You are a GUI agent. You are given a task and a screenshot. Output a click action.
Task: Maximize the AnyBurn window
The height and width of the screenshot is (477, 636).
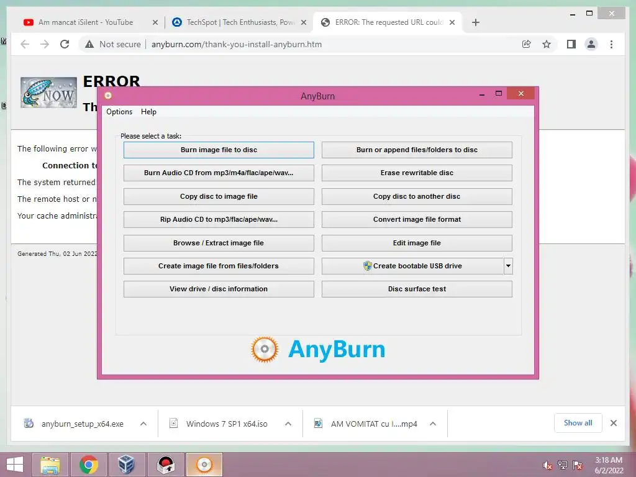point(499,94)
